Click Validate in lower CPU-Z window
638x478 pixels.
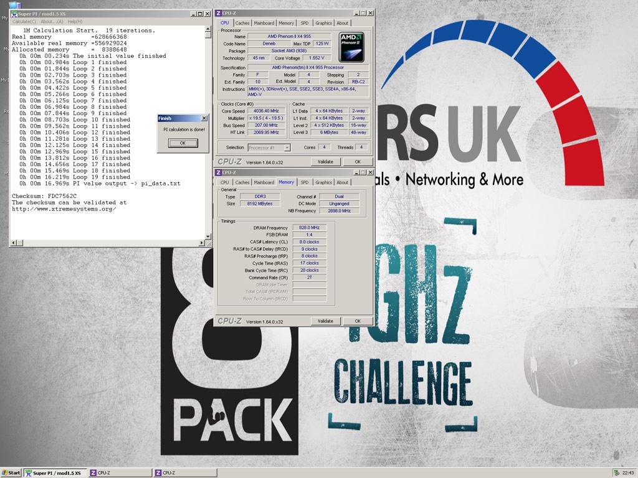(325, 321)
